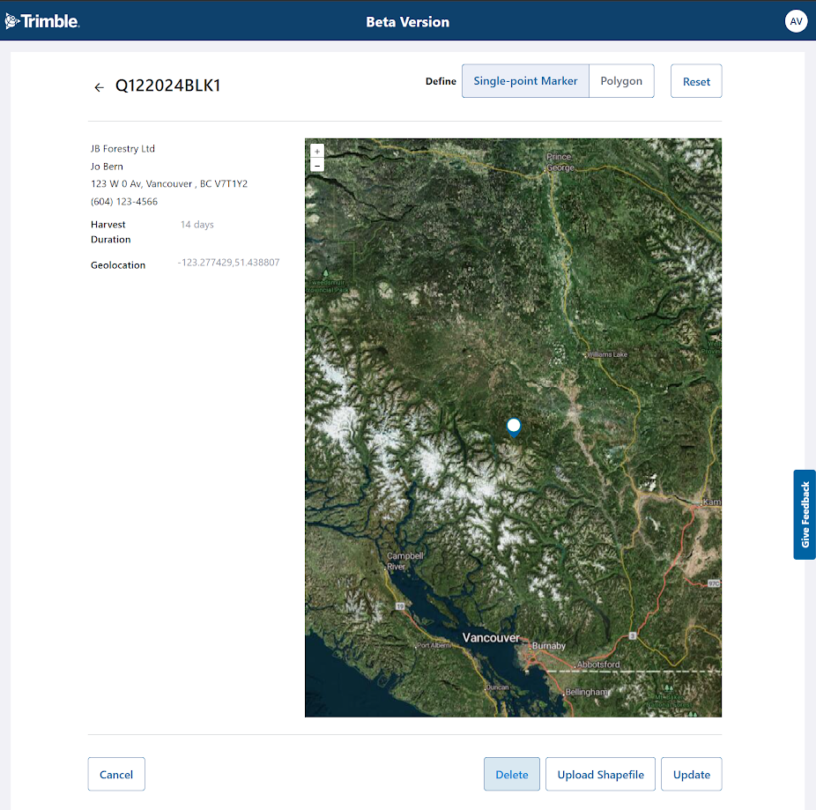Zoom out on the map
Image resolution: width=816 pixels, height=810 pixels.
pos(316,165)
